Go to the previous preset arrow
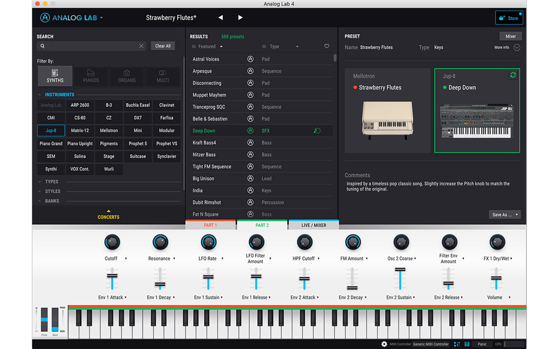 click(220, 18)
